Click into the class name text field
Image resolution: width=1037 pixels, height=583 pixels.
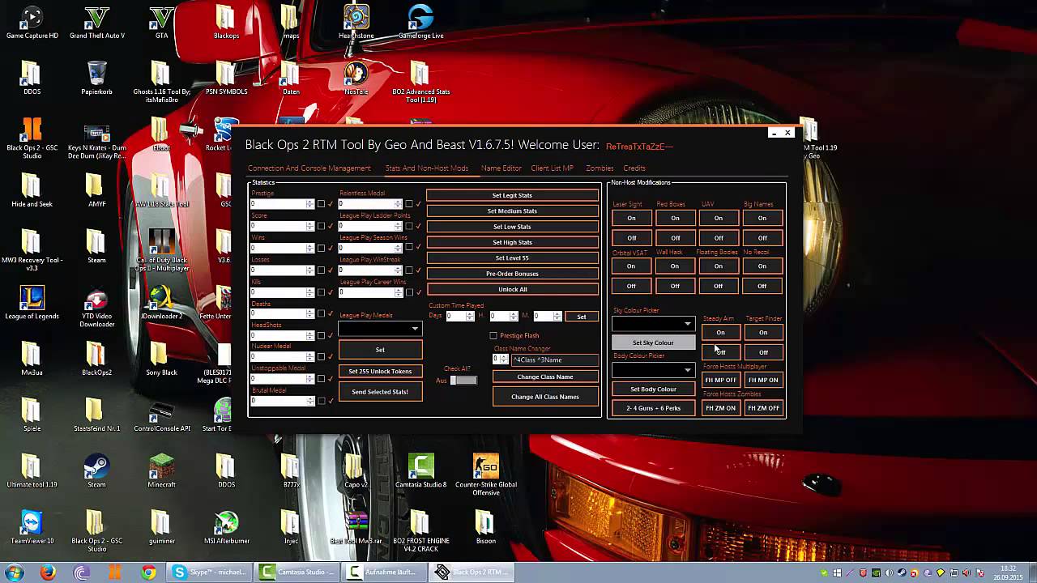tap(554, 360)
